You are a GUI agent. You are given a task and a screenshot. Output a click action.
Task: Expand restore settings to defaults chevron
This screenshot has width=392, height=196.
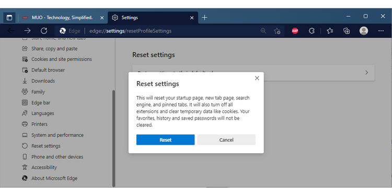[366, 73]
